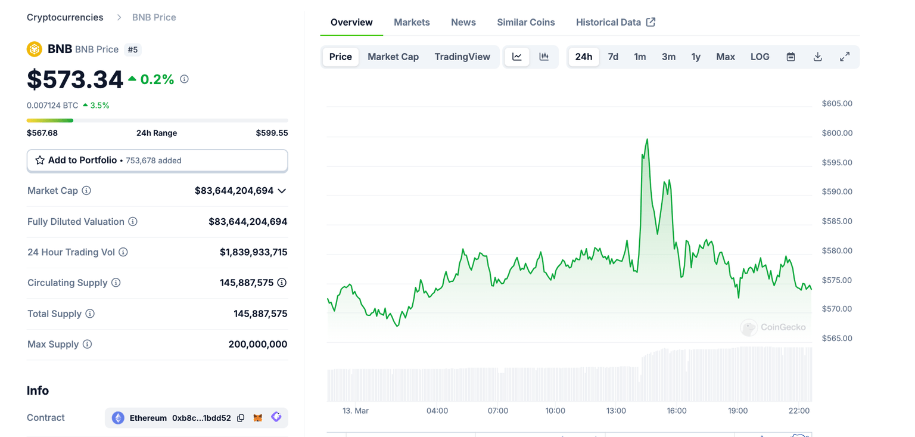This screenshot has width=915, height=437.
Task: Click Circulating Supply info icon on right
Action: tap(282, 283)
